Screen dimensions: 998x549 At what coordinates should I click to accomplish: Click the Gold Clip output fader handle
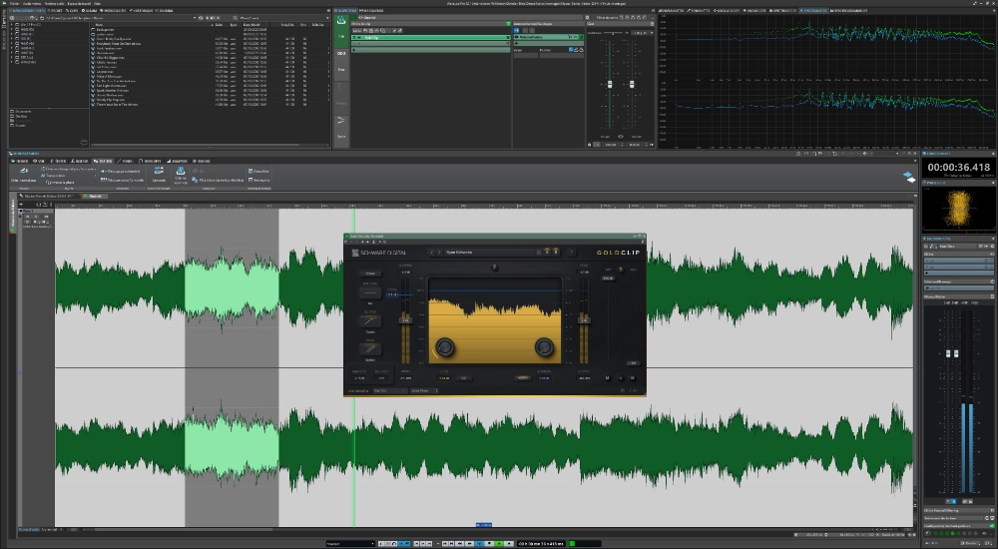pyautogui.click(x=584, y=320)
